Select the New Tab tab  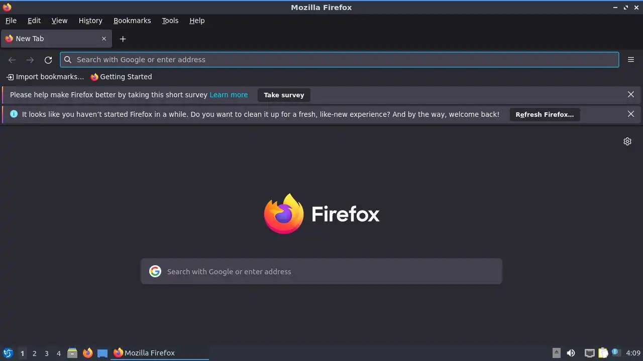[56, 39]
